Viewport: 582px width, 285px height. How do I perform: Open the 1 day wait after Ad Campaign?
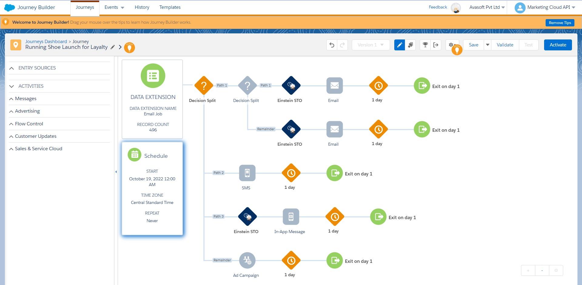tap(291, 260)
